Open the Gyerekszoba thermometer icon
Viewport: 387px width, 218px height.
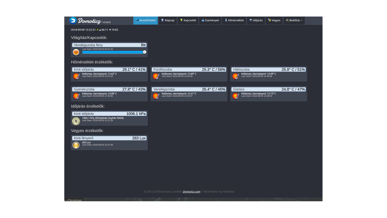pyautogui.click(x=76, y=96)
